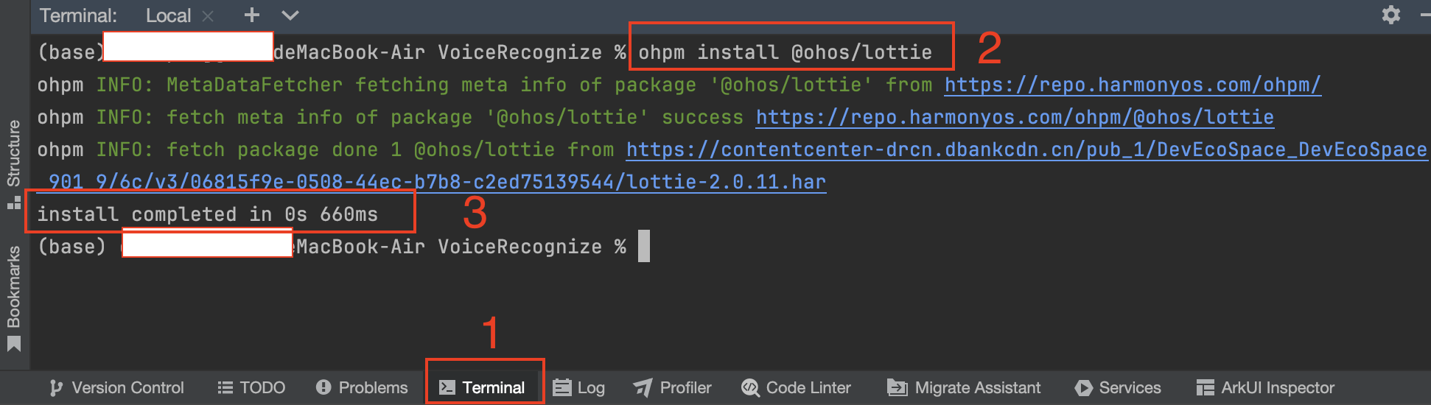Viewport: 1431px width, 405px height.
Task: Add a new terminal session tab
Action: [252, 15]
